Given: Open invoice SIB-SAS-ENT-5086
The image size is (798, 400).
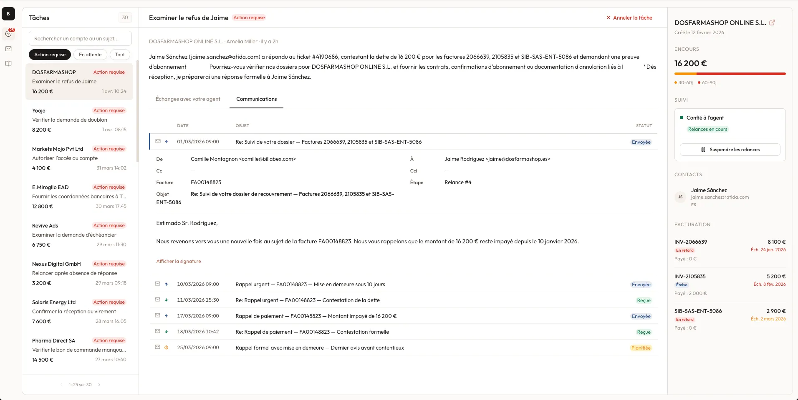Looking at the screenshot, I should click(730, 319).
